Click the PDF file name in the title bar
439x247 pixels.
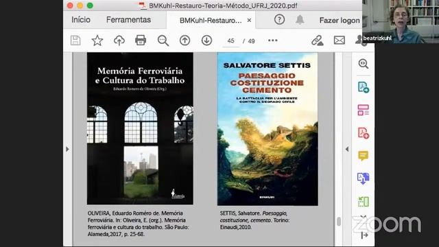223,5
